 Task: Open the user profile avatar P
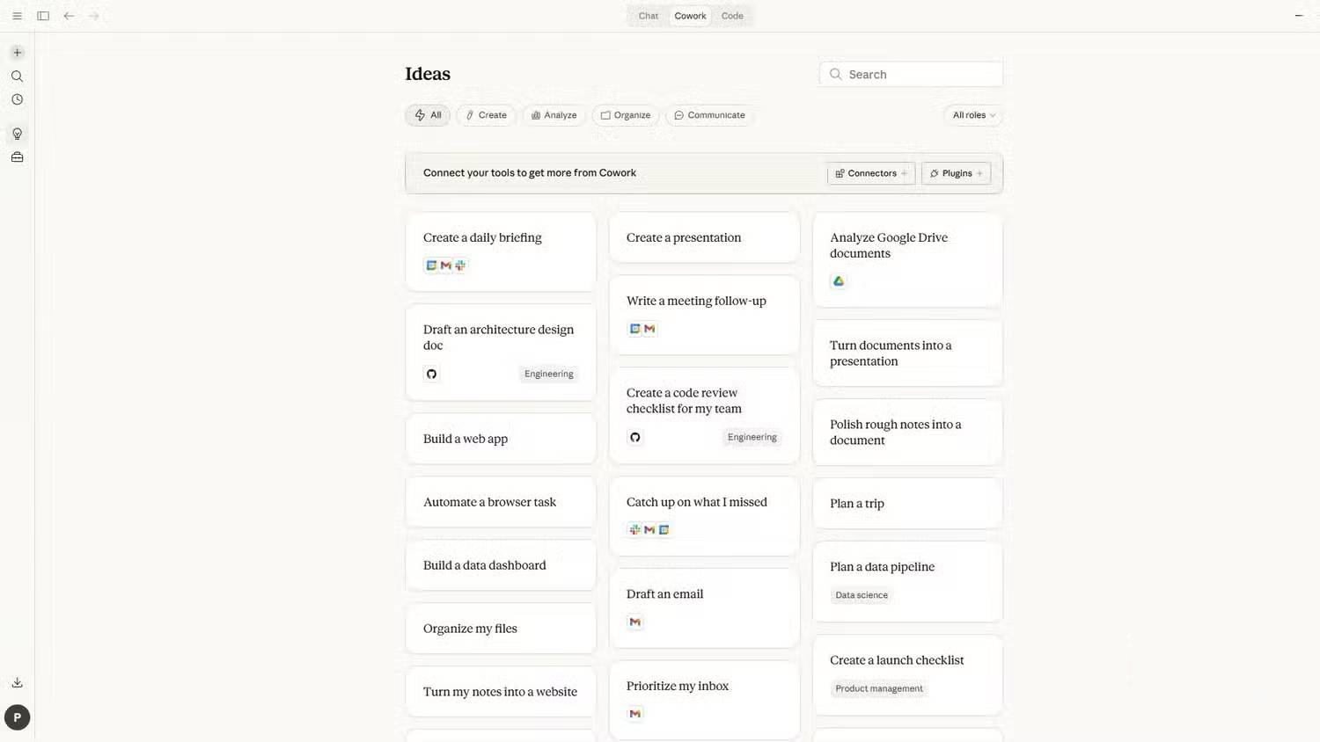point(17,717)
